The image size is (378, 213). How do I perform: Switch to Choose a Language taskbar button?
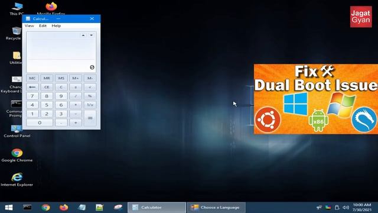[x=216, y=208]
